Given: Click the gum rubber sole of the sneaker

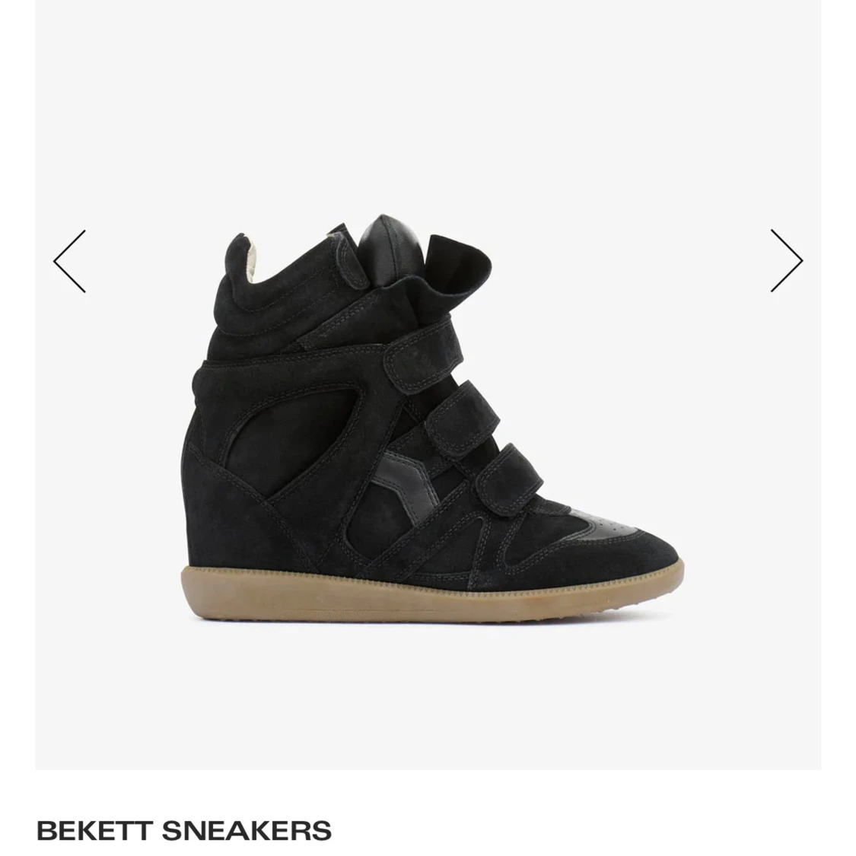Looking at the screenshot, I should tap(431, 595).
